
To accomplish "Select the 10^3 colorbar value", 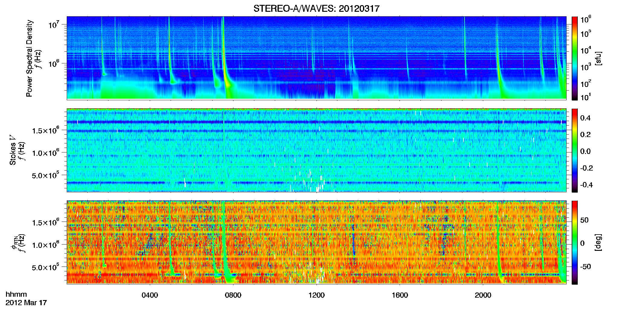I will pos(586,67).
